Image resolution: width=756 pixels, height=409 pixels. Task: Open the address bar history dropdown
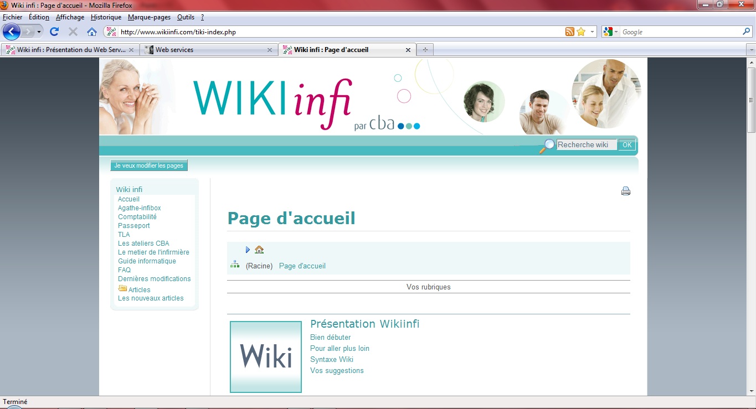[x=592, y=32]
